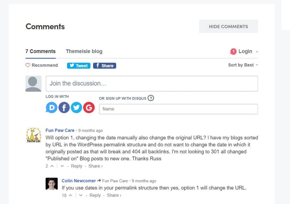Log in with Disqus icon
The image size is (290, 204).
[52, 108]
